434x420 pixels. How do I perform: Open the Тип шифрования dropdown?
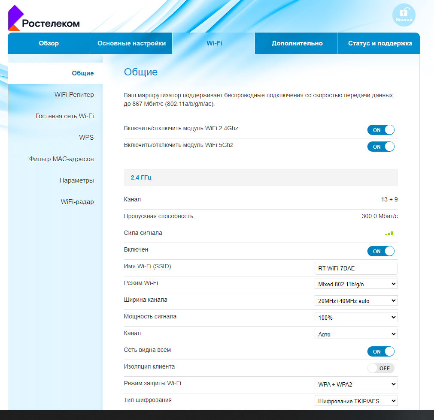(x=356, y=401)
